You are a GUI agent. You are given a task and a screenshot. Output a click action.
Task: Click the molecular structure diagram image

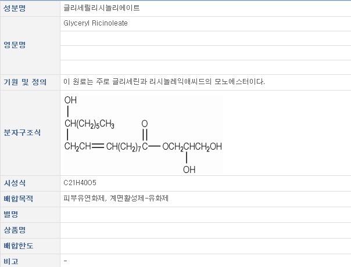click(x=142, y=133)
